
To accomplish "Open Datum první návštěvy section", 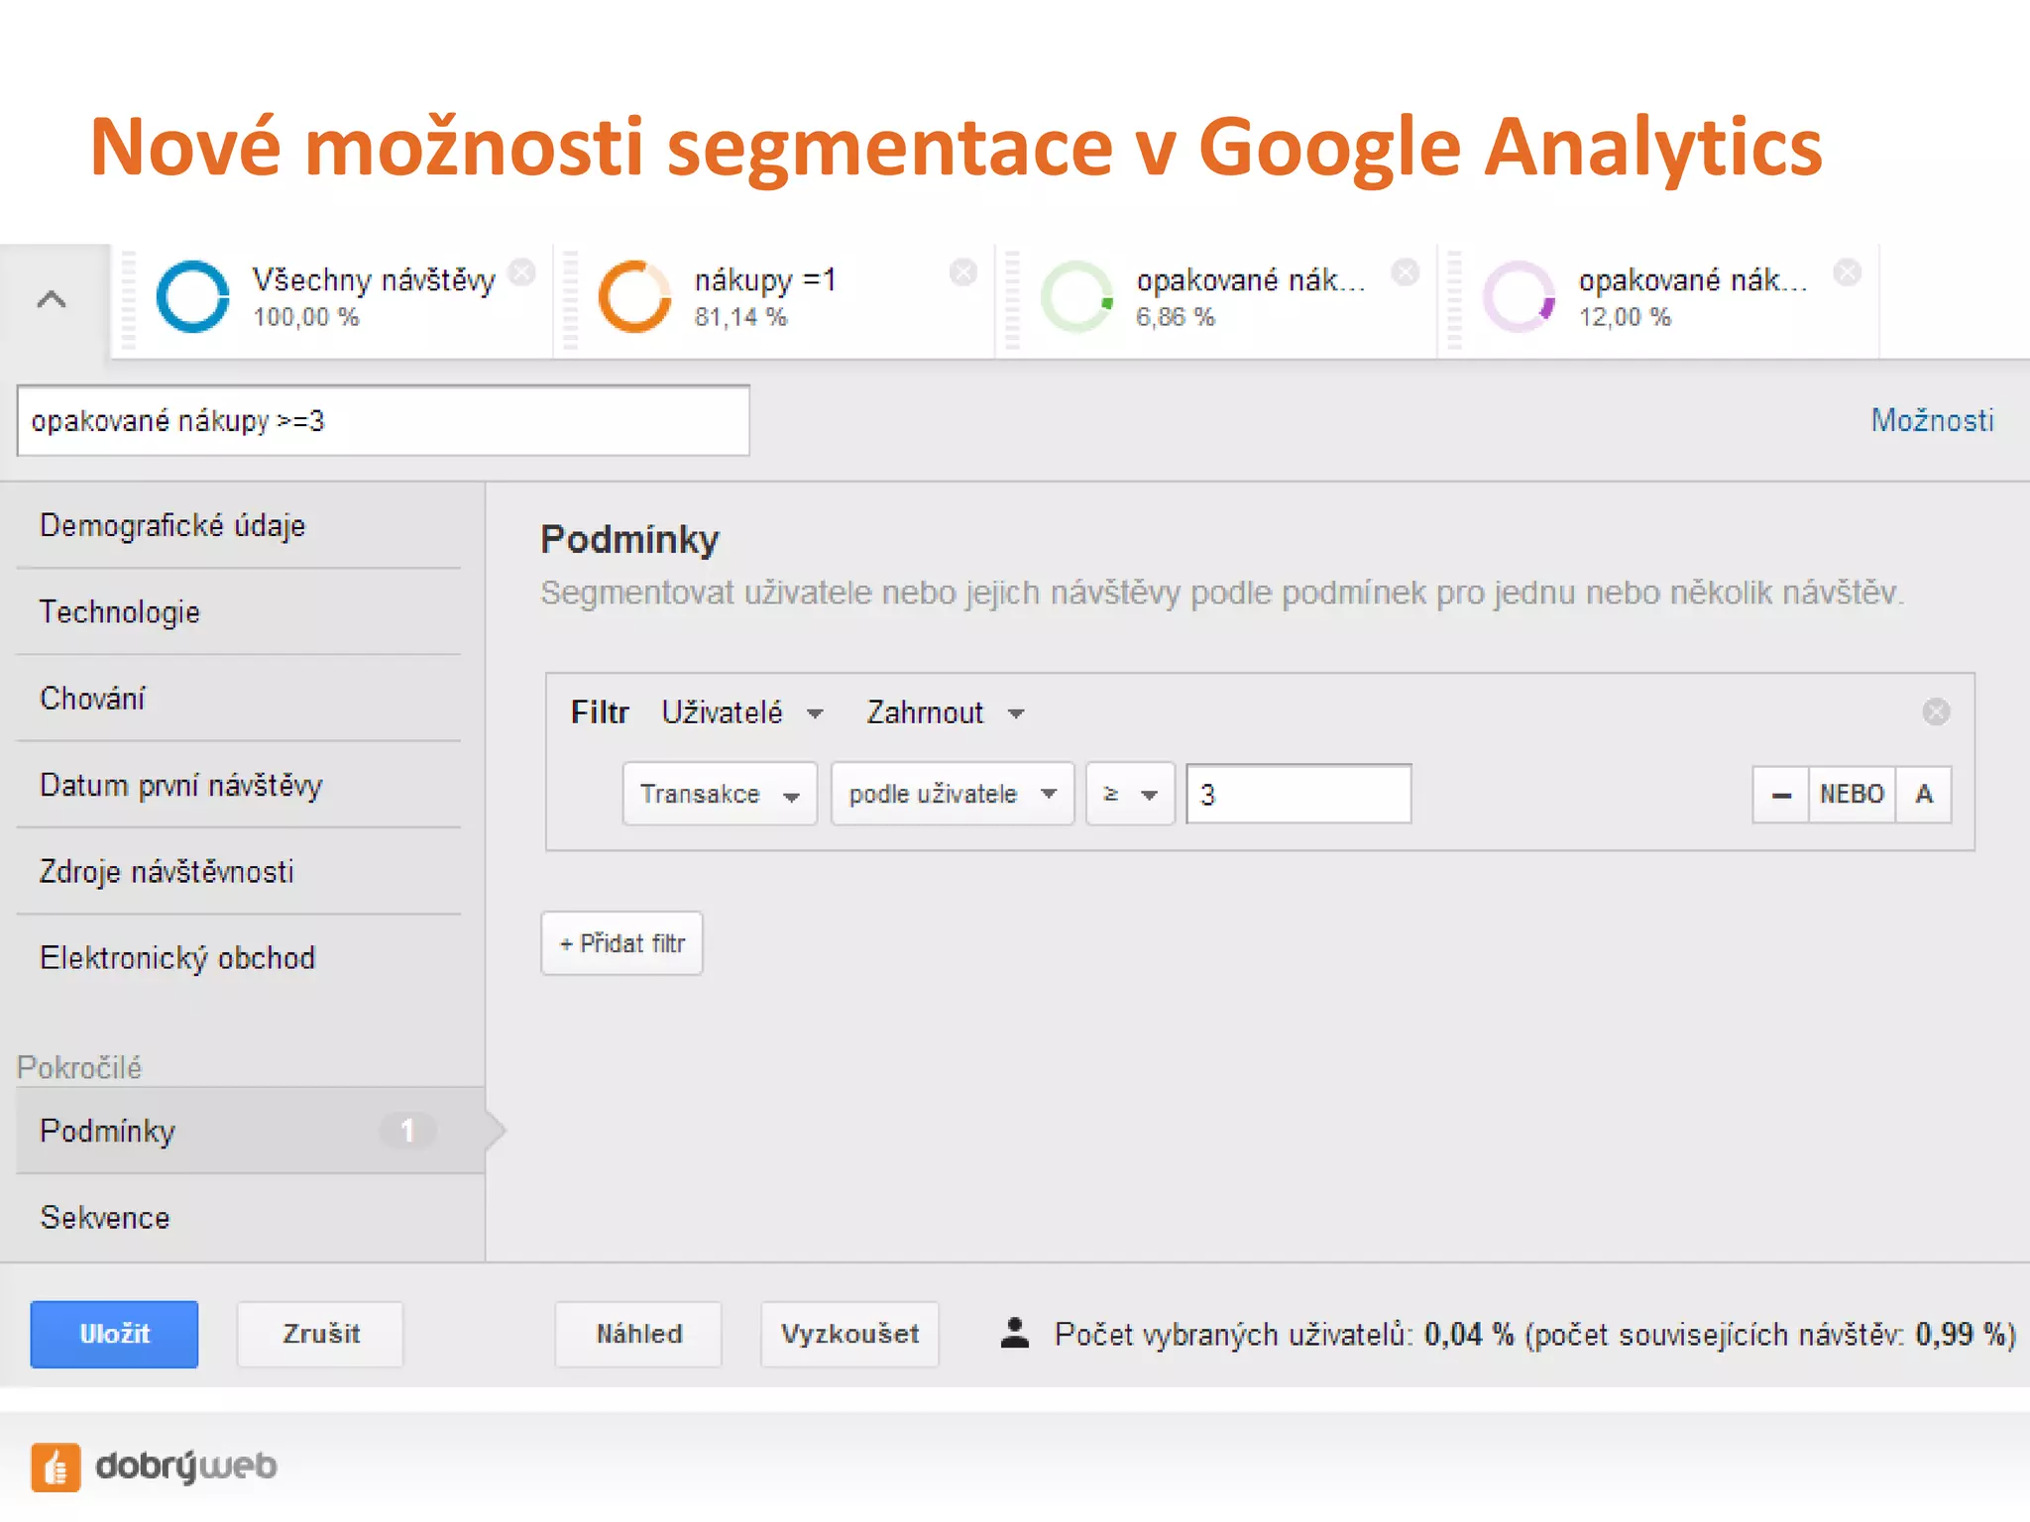I will tap(239, 785).
